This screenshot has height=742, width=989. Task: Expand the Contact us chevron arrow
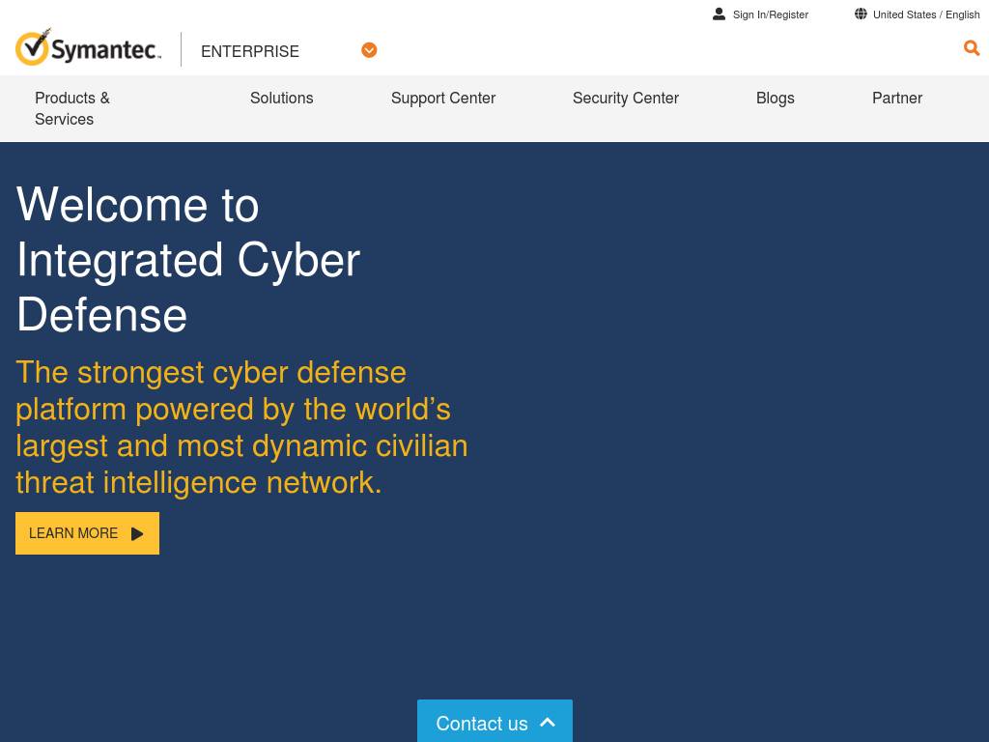[x=548, y=723]
